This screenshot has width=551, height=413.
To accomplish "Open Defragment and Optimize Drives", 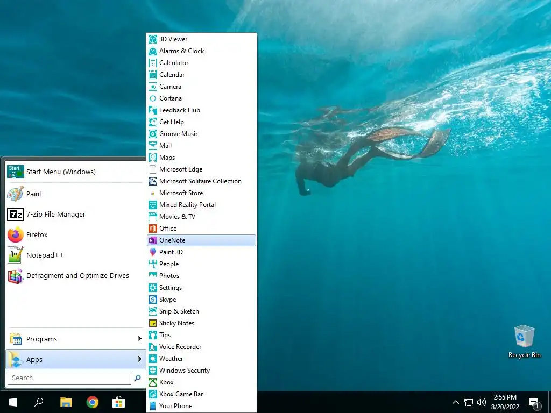I will [75, 276].
